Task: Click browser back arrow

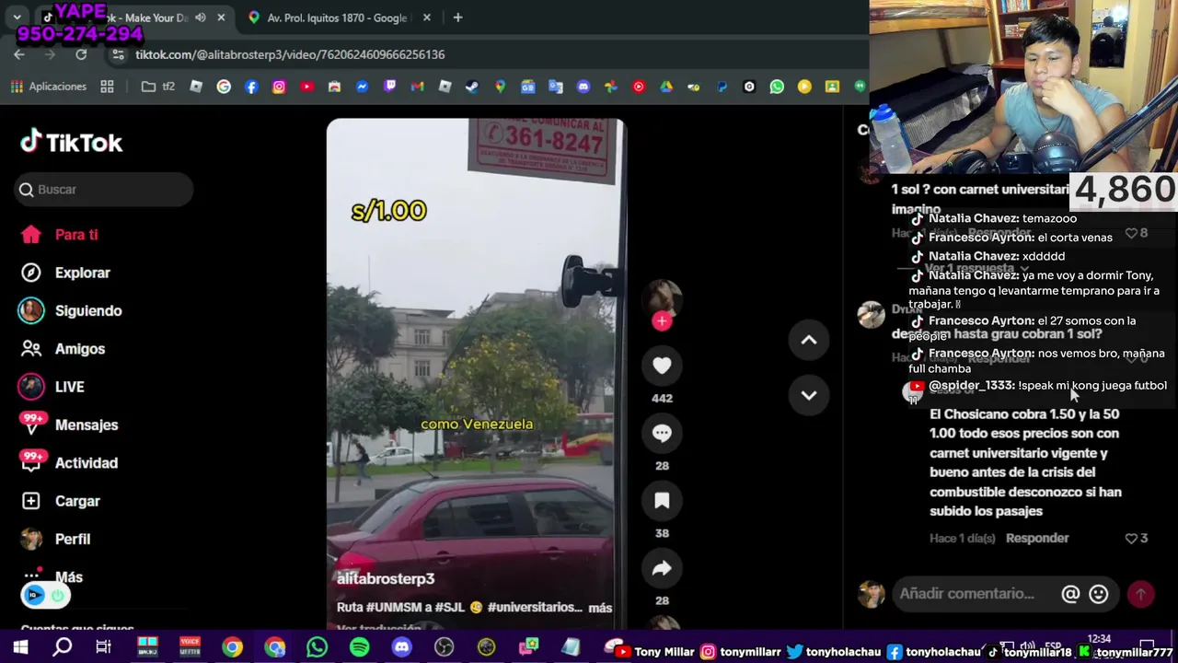Action: (19, 55)
